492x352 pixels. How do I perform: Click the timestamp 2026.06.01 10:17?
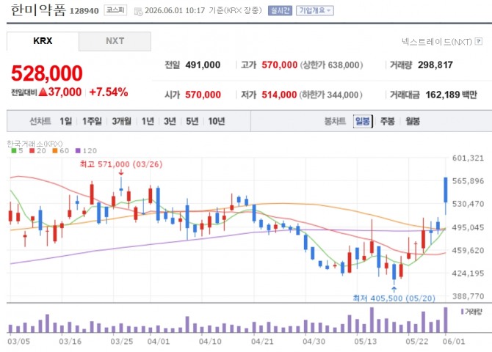click(175, 11)
